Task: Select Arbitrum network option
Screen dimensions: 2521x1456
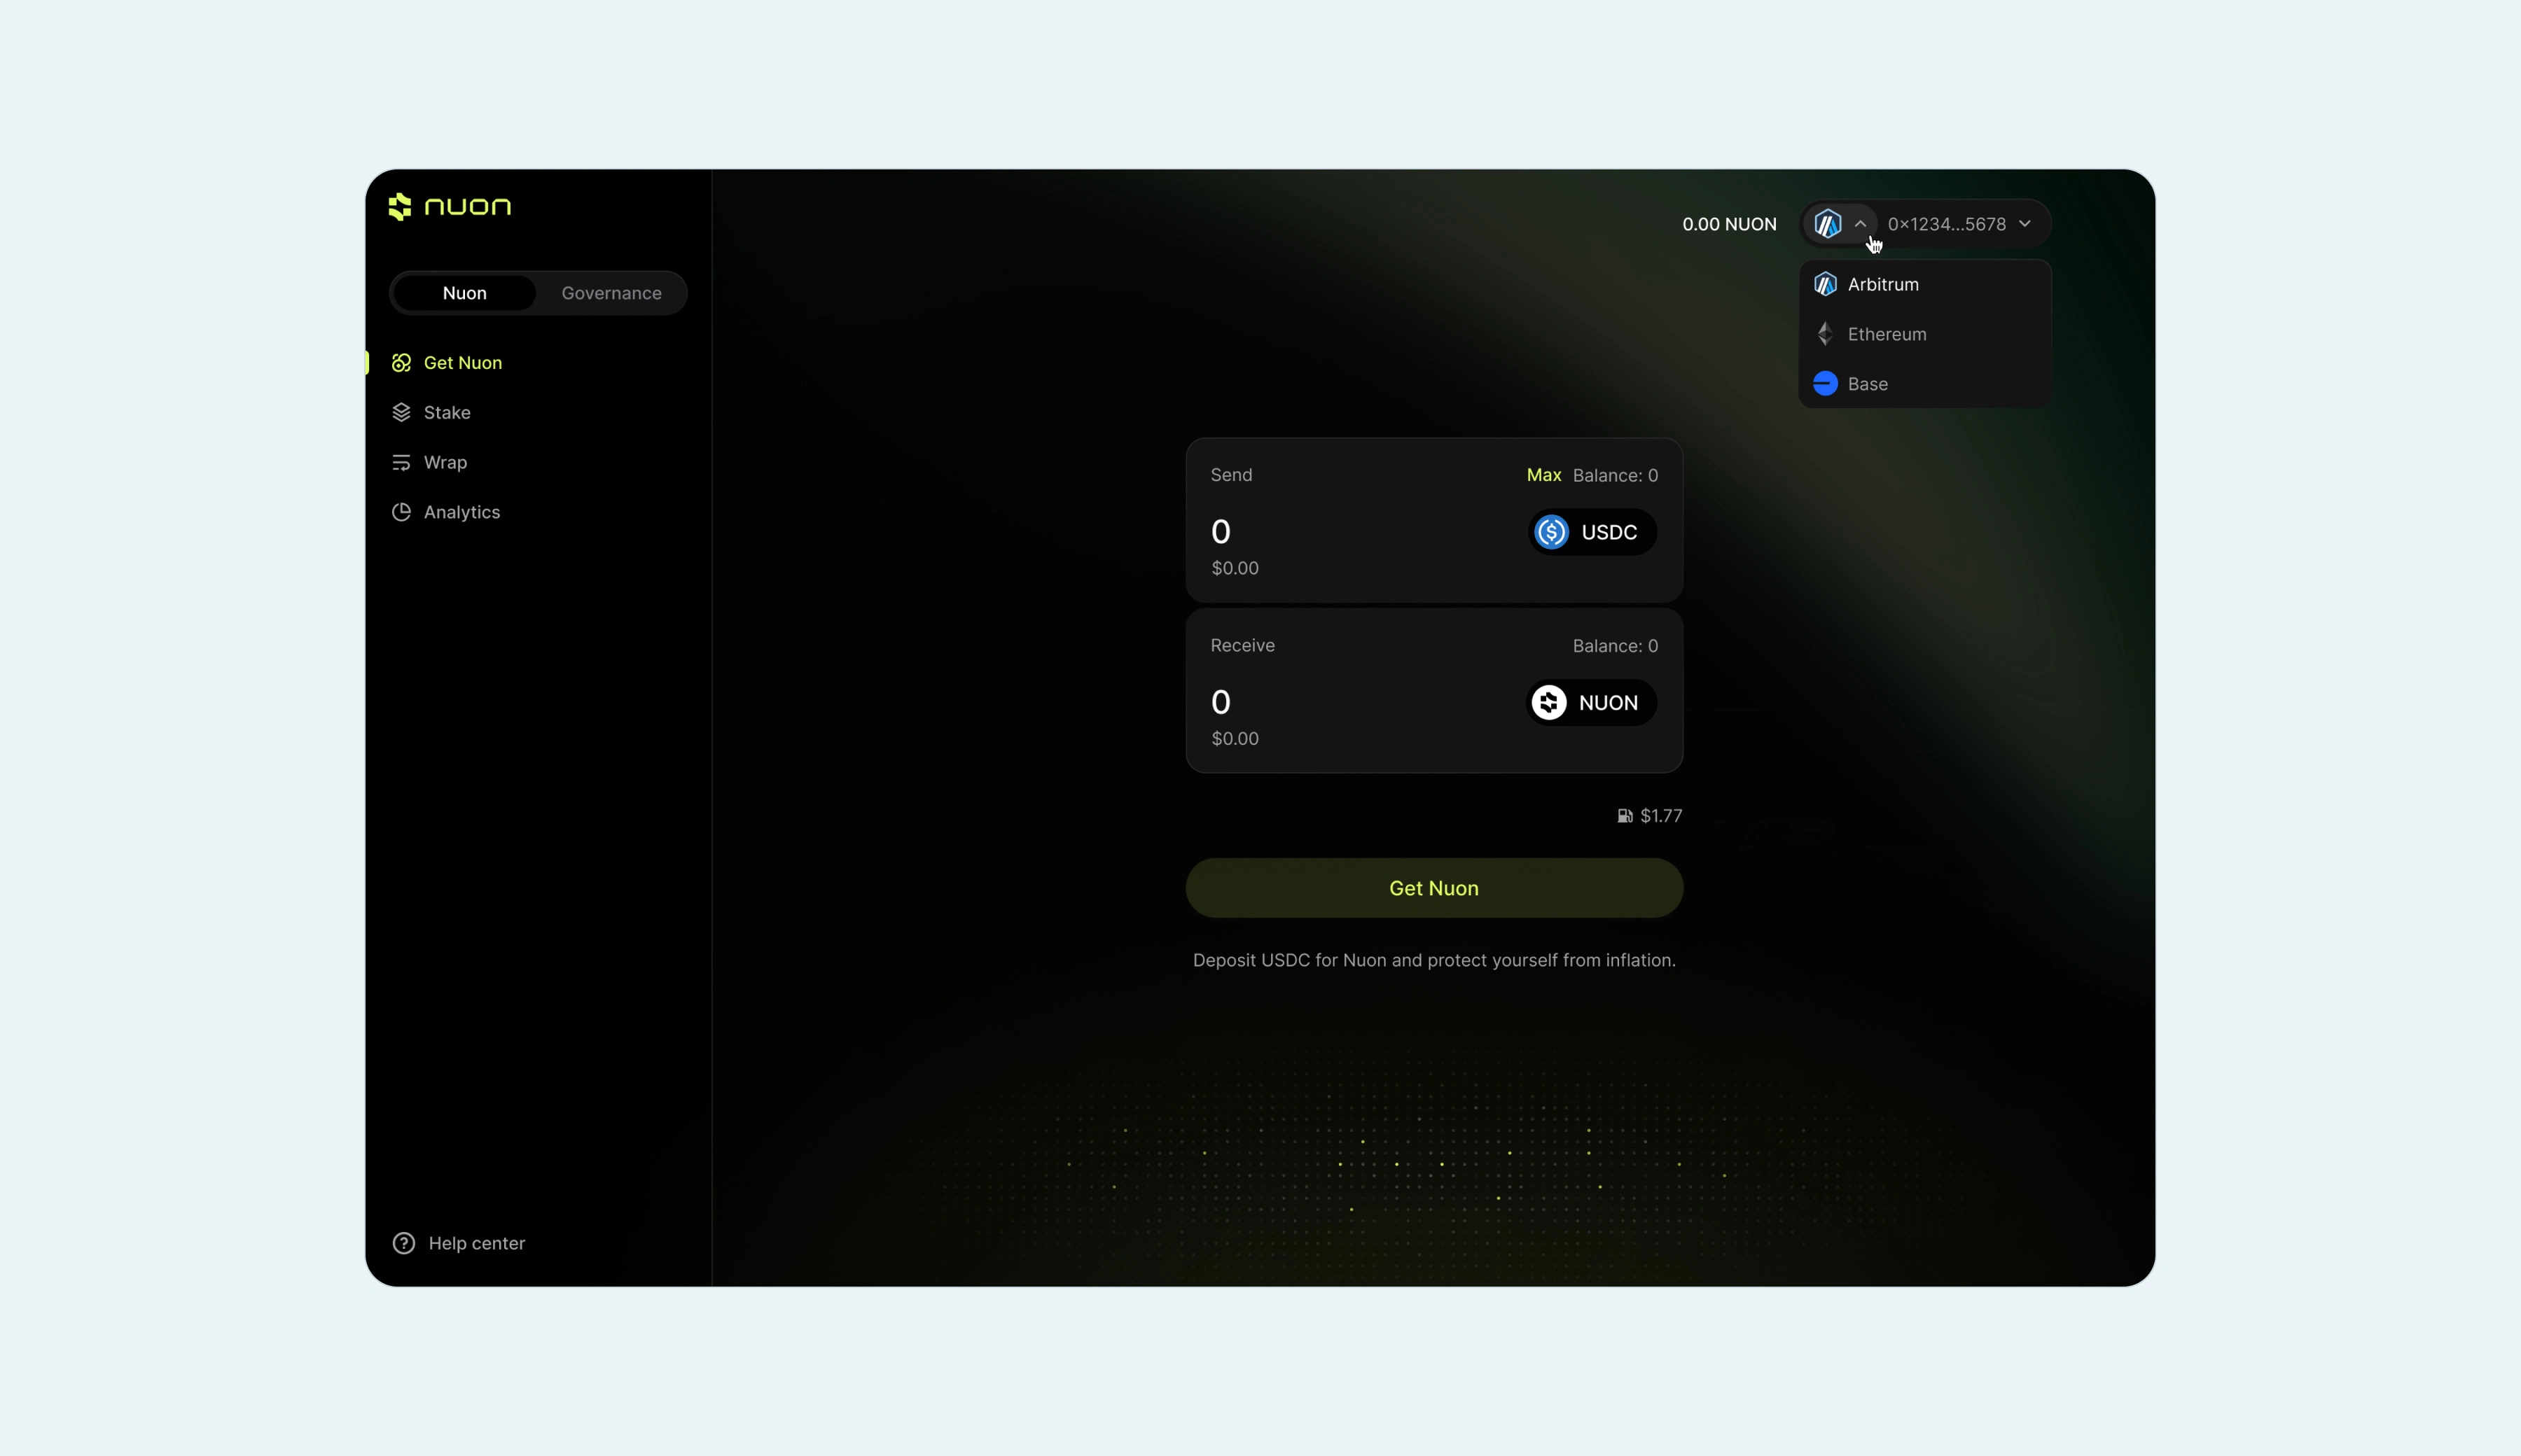Action: click(1925, 284)
